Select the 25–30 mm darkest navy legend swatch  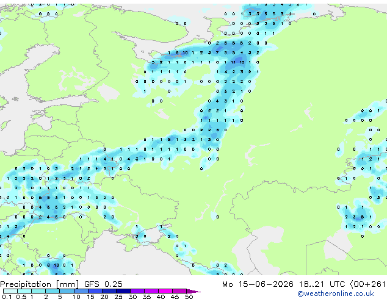point(123,291)
